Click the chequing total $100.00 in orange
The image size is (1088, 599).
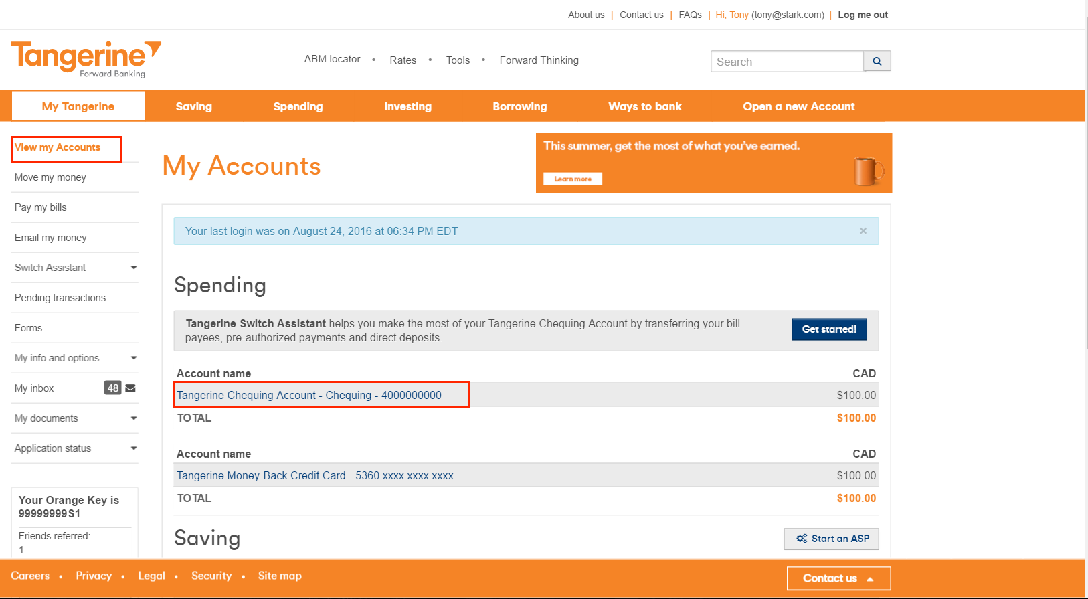coord(856,418)
